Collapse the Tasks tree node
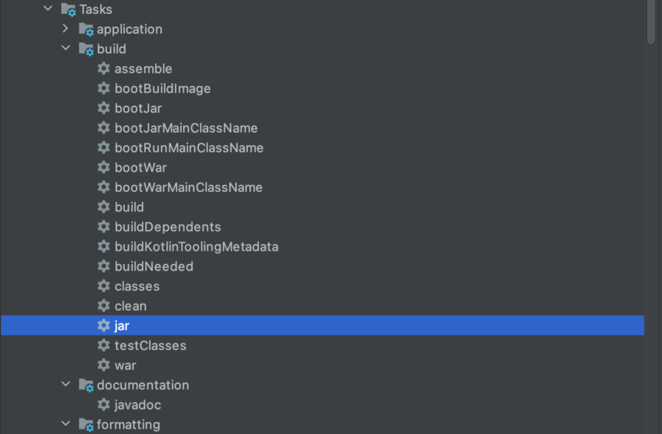The width and height of the screenshot is (662, 434). click(x=48, y=8)
